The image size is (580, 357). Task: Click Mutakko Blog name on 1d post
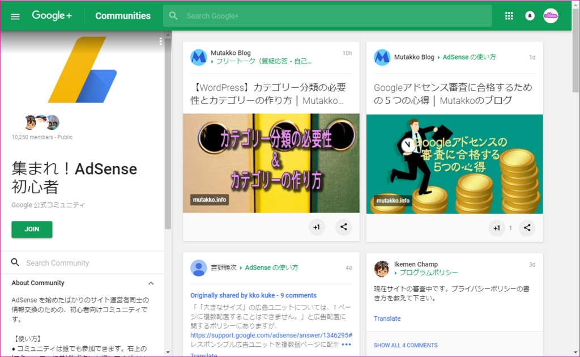click(414, 57)
